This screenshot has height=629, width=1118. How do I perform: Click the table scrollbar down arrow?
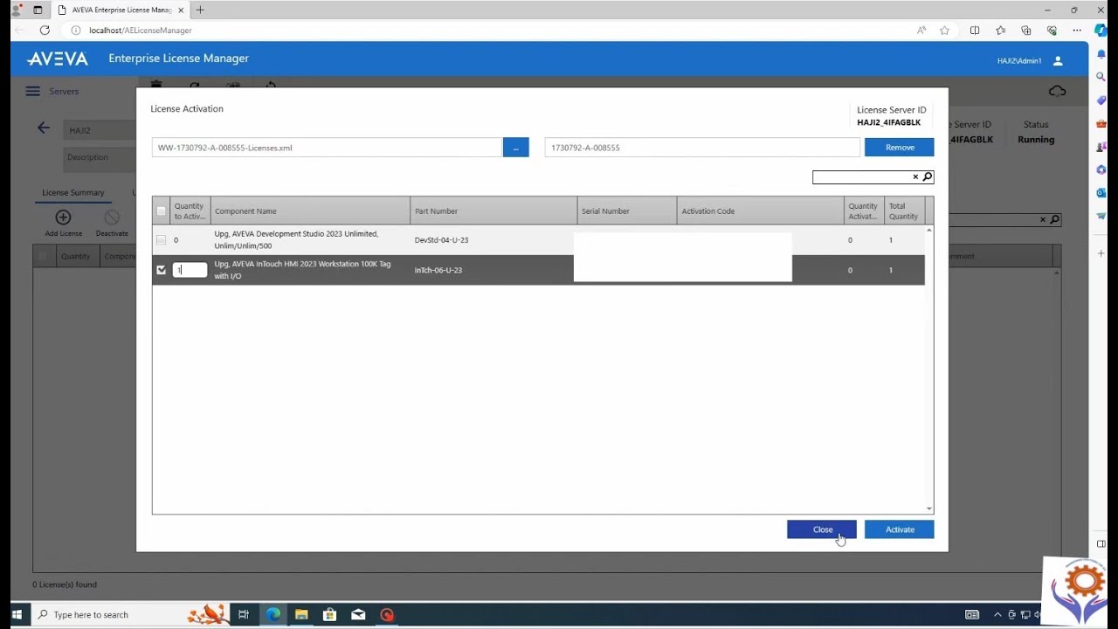pyautogui.click(x=928, y=508)
